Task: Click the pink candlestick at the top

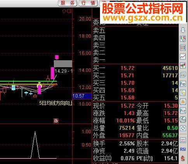Action: click(x=57, y=57)
